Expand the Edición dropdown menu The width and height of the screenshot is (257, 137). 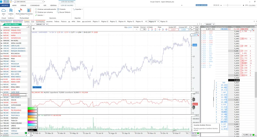click(40, 15)
